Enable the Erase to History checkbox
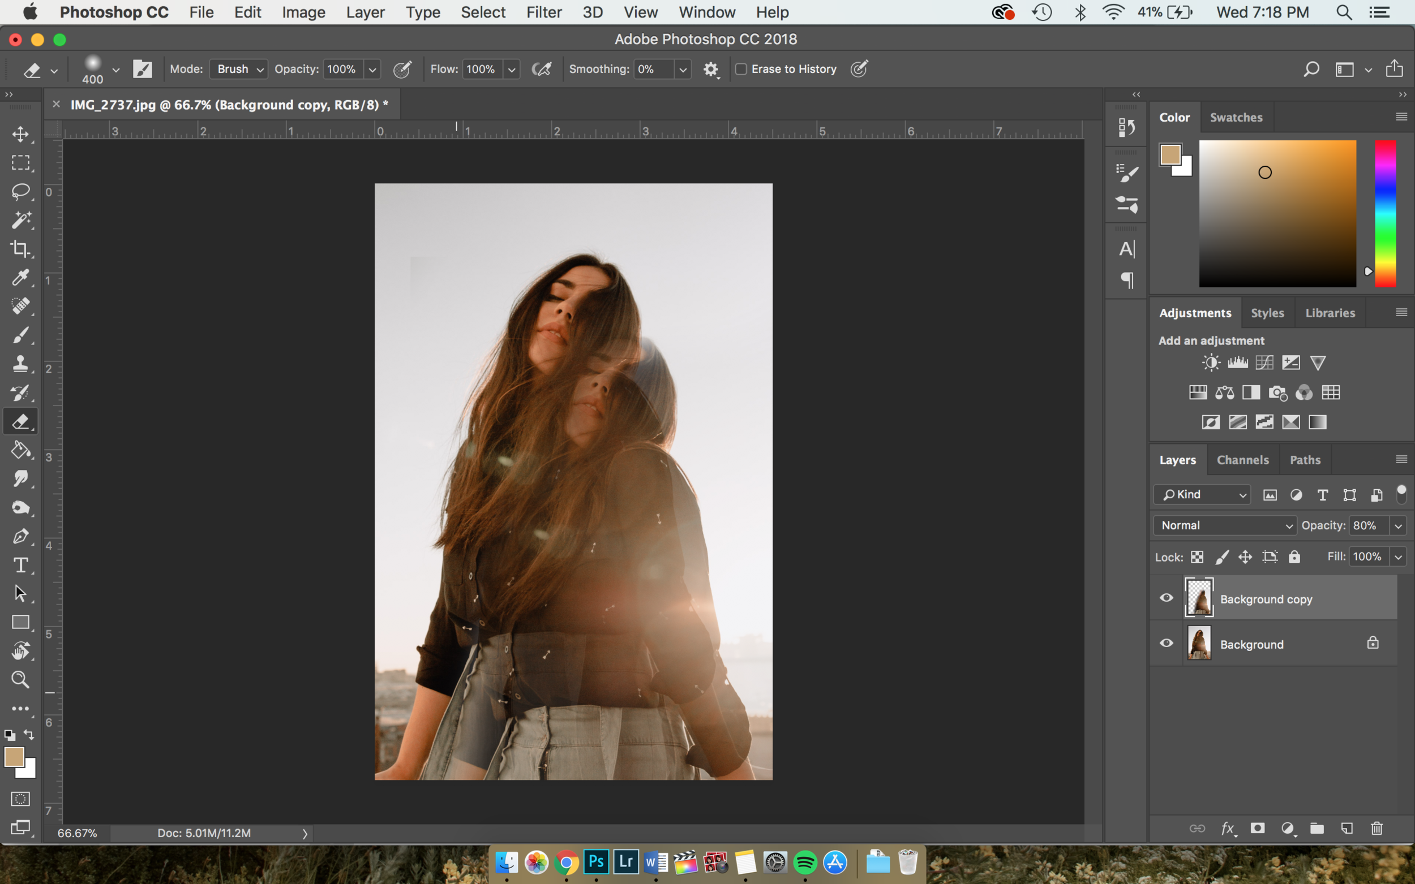 click(x=740, y=69)
